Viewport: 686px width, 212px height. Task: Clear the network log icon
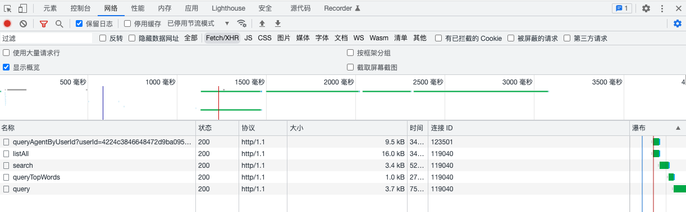click(x=23, y=23)
